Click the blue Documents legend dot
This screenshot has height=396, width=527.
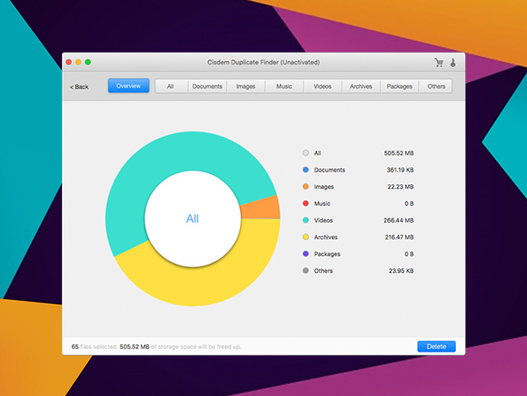click(x=305, y=170)
